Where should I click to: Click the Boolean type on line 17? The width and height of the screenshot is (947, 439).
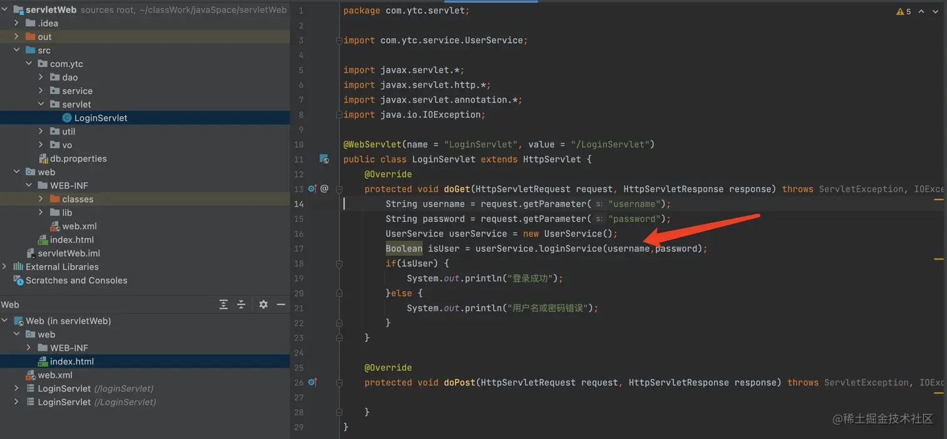click(x=404, y=248)
